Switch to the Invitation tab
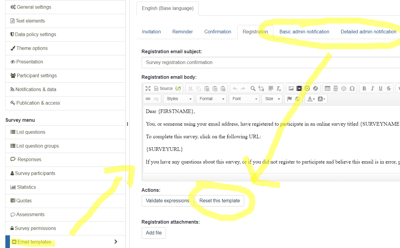Screen dimensions: 400x248 (x=151, y=32)
